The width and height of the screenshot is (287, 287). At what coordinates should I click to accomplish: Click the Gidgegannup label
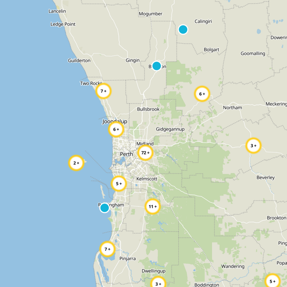coord(170,129)
